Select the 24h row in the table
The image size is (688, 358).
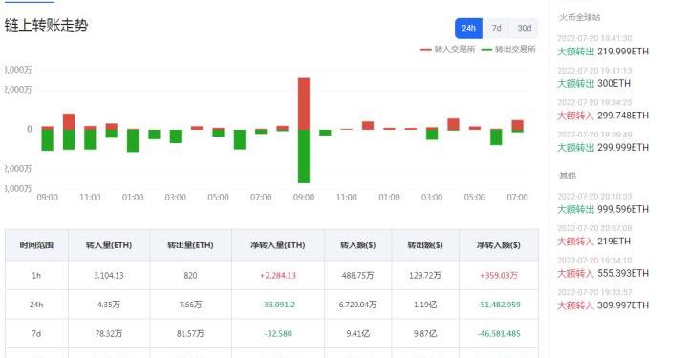click(271, 305)
